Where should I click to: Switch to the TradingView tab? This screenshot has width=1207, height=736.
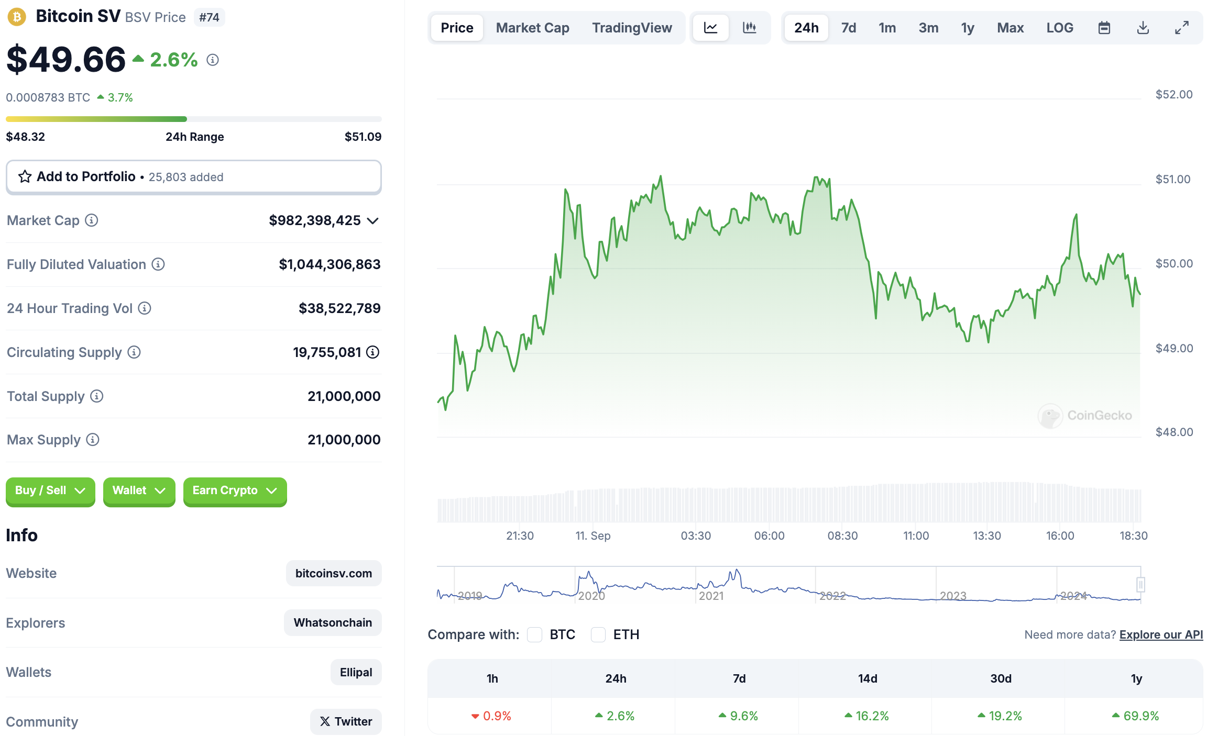tap(632, 28)
